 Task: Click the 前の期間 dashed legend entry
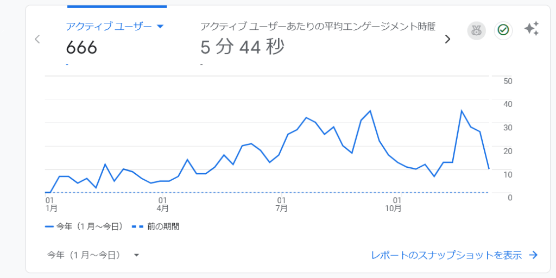156,226
